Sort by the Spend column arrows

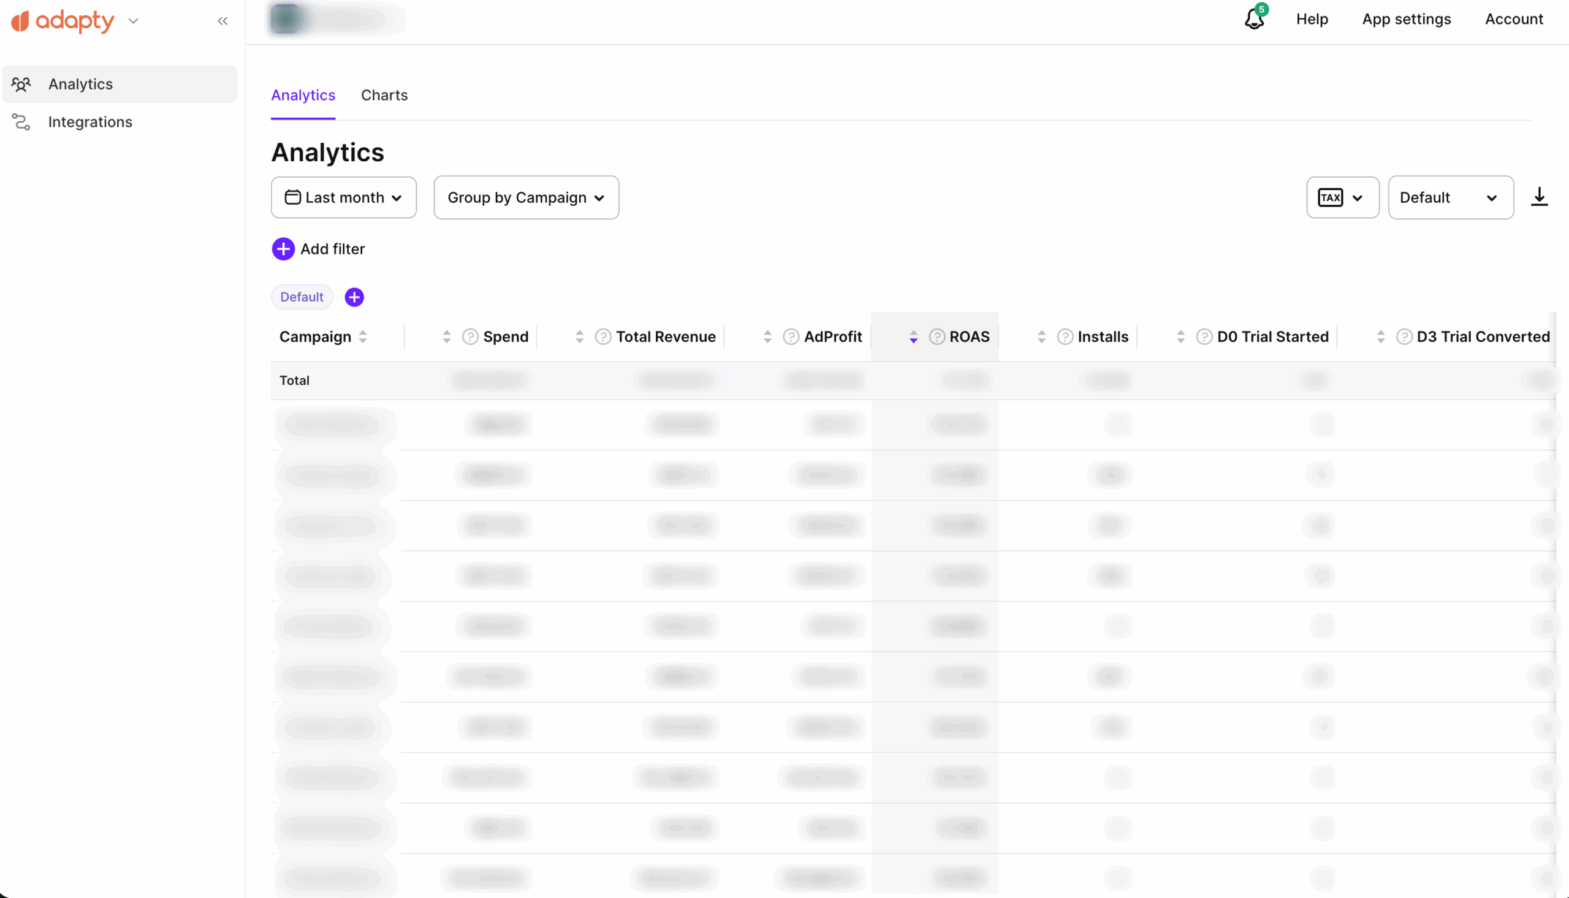tap(446, 337)
